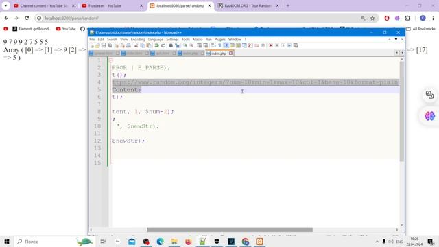Open the Function List icon

pos(250,45)
